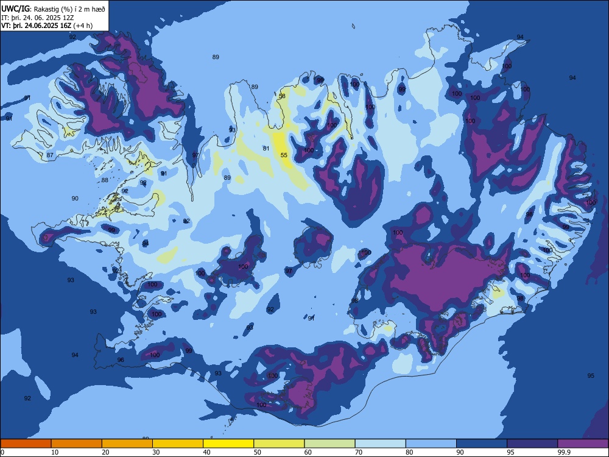Click the golden 30–40 legend swatch
This screenshot has height=457, width=609.
pyautogui.click(x=178, y=444)
